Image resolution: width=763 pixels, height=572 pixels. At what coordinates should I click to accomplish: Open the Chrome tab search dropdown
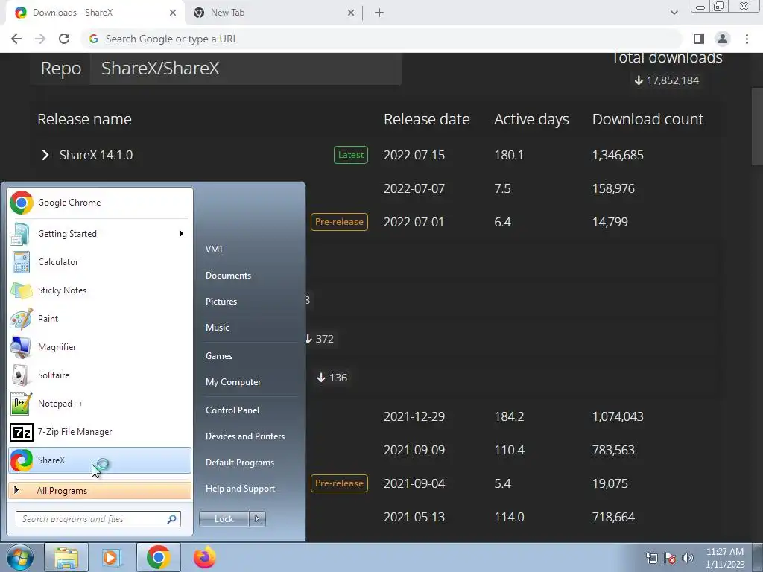click(x=674, y=13)
